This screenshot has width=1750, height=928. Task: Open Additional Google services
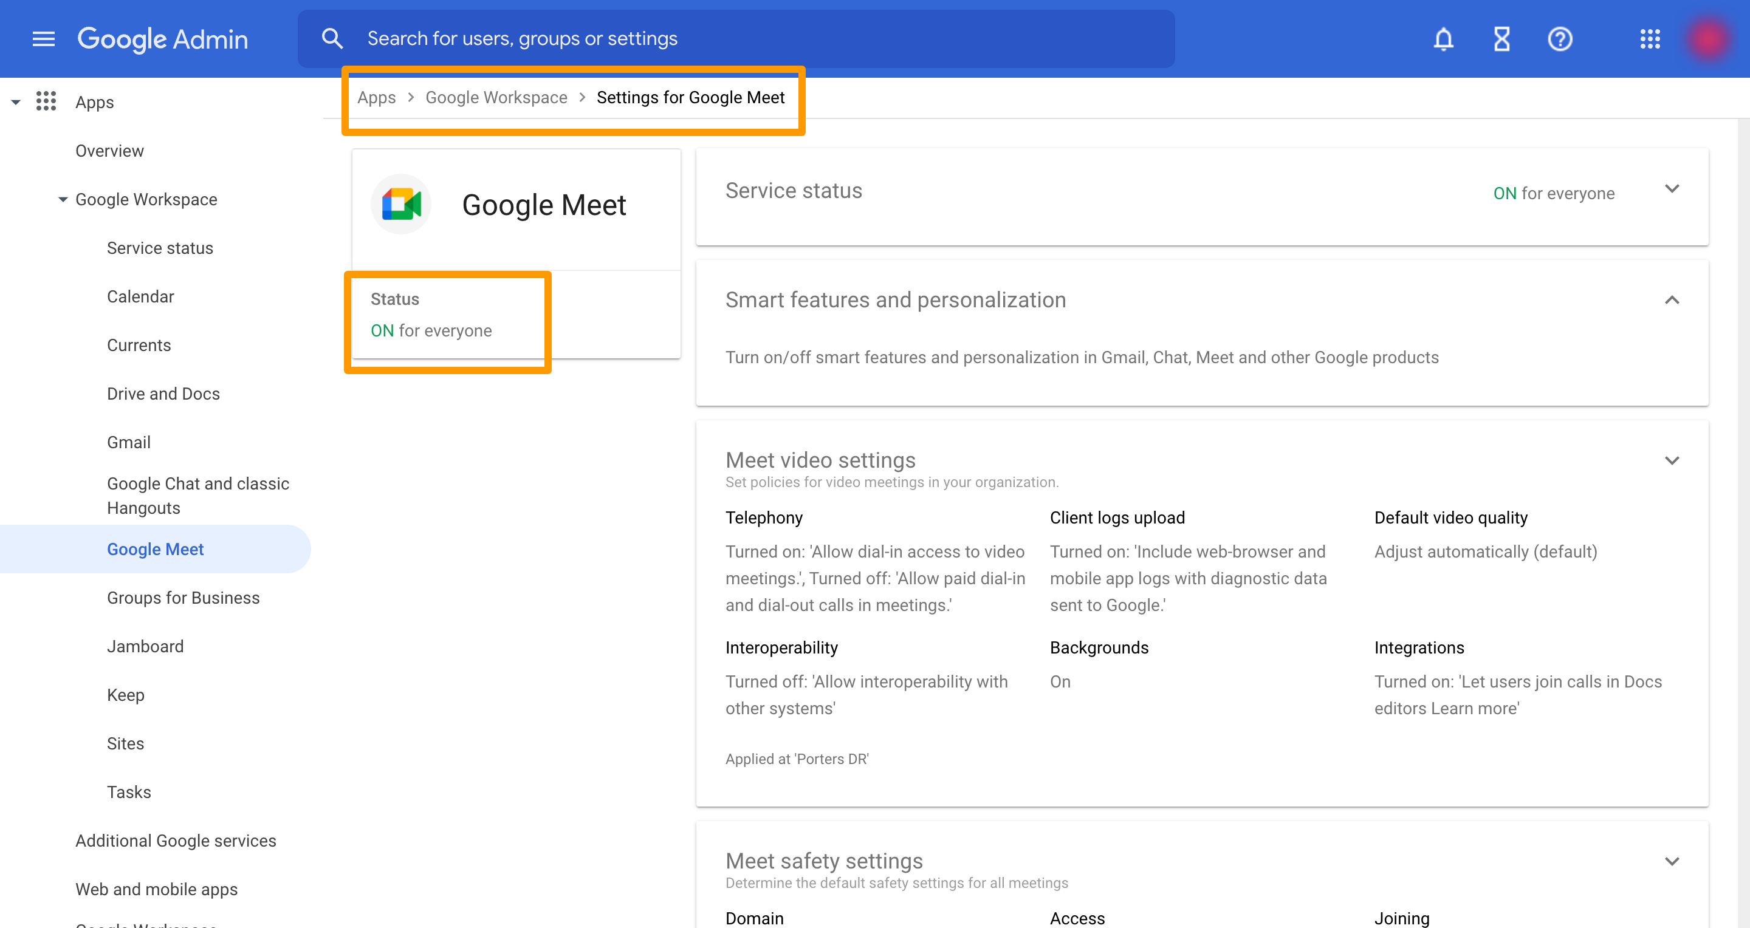tap(175, 841)
